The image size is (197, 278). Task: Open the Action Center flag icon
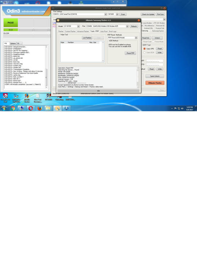point(175,108)
